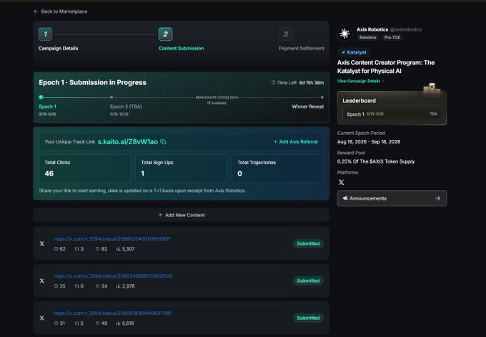
Task: Click the X icon of post with 5,619 views
Action: click(42, 318)
